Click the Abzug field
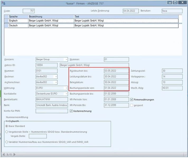Screen dimensions: 188x158 click(x=172, y=82)
